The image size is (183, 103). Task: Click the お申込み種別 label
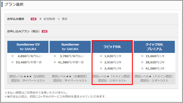click(x=16, y=19)
